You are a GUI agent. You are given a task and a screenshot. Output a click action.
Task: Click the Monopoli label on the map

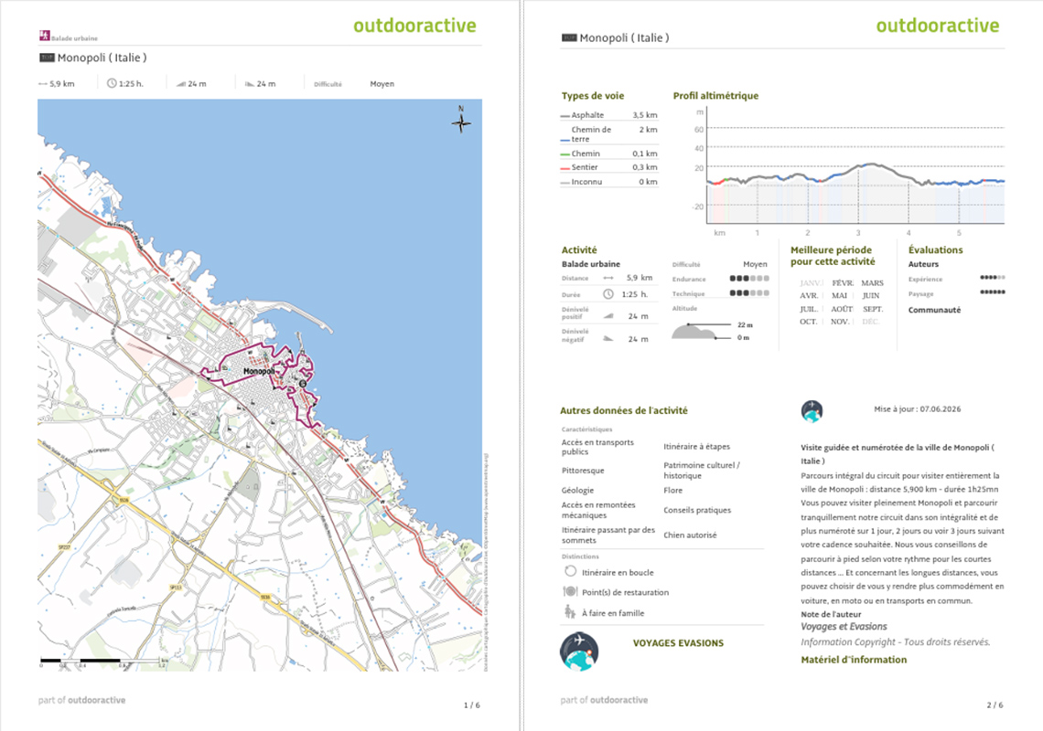pos(259,372)
